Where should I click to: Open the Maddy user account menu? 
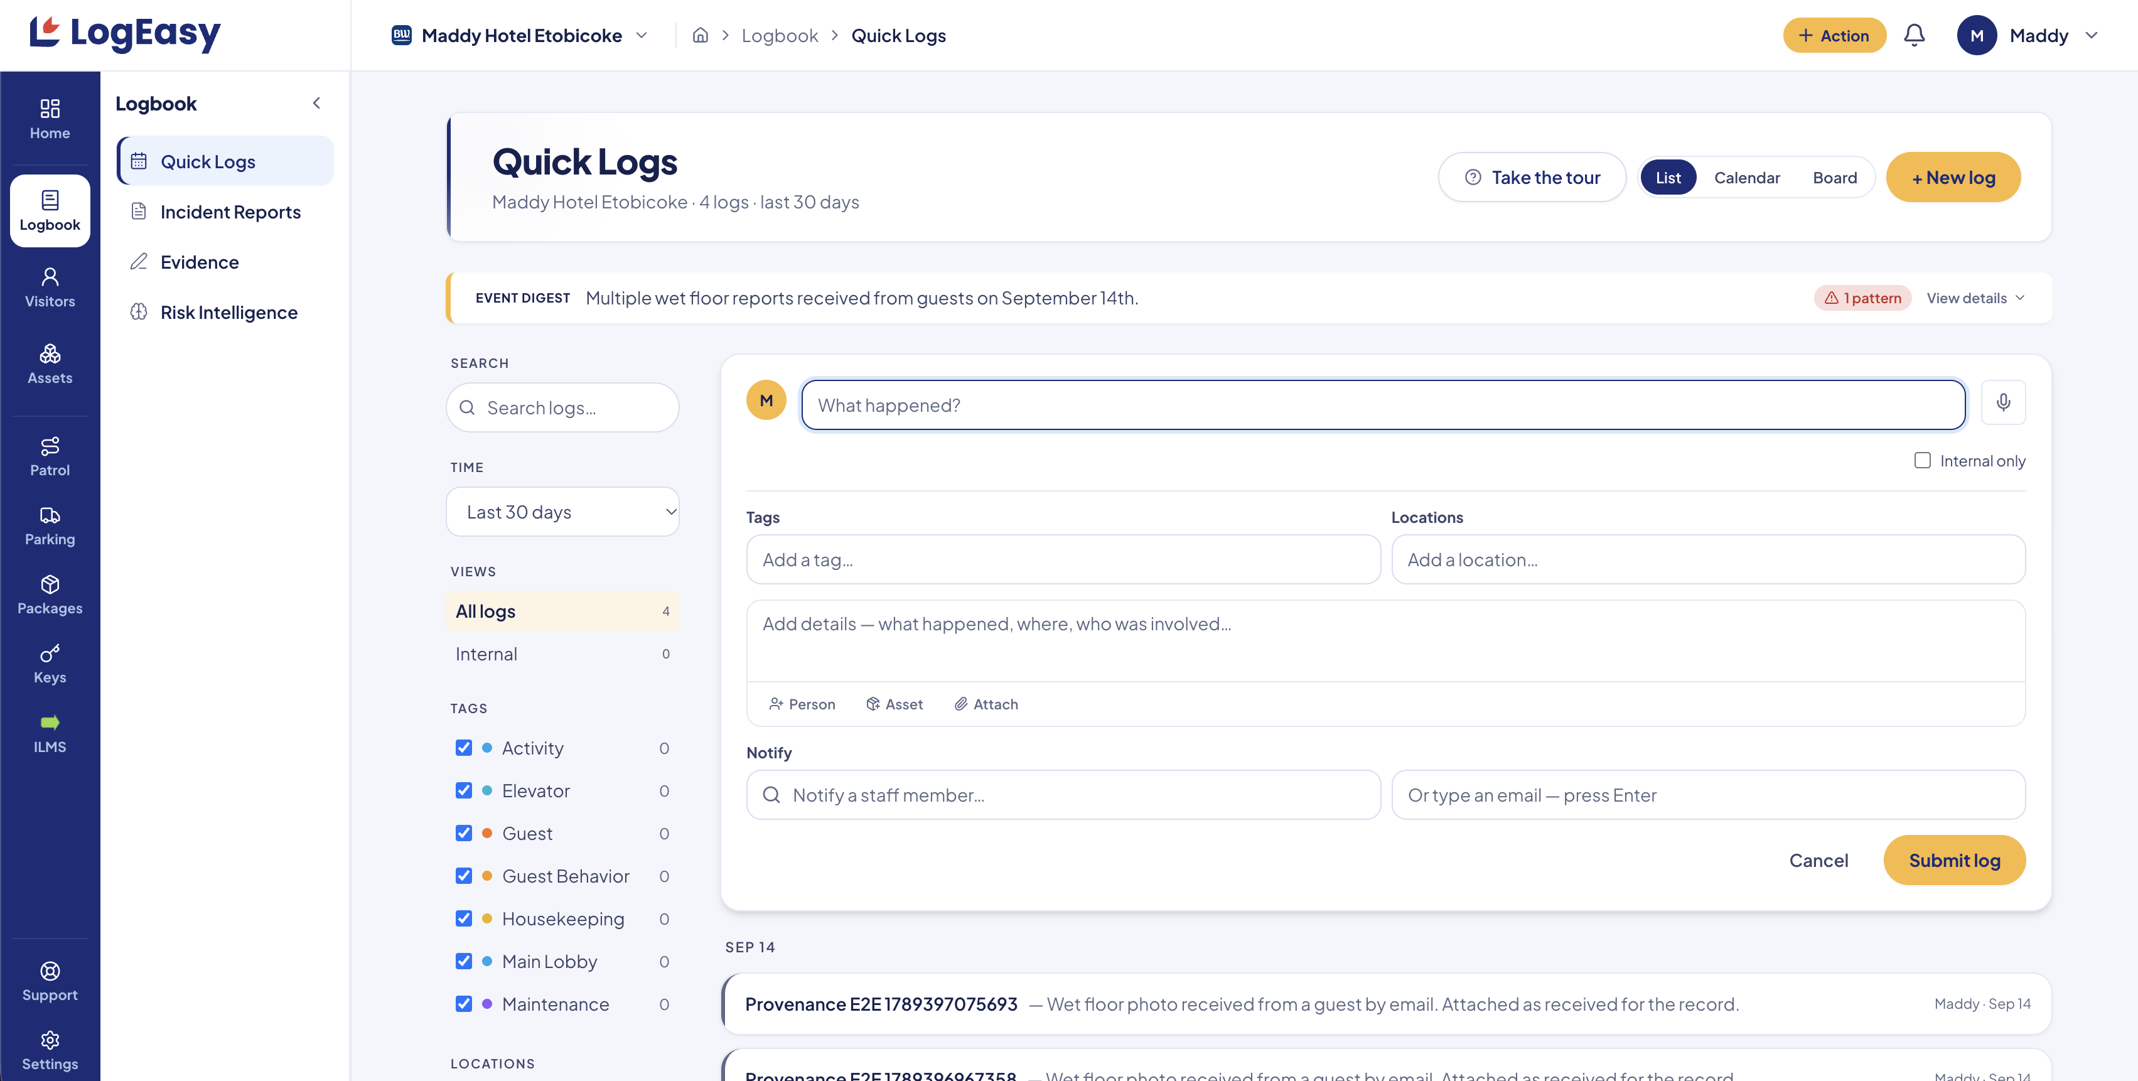tap(2028, 35)
